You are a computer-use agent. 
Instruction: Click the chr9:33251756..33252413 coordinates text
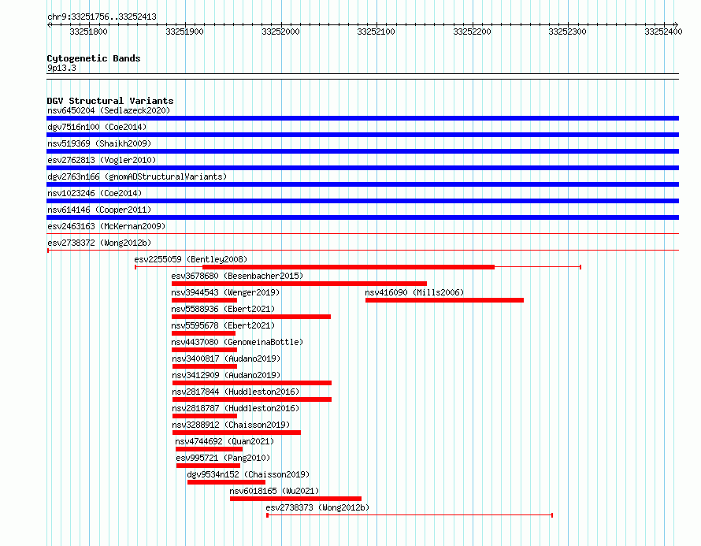coord(102,17)
